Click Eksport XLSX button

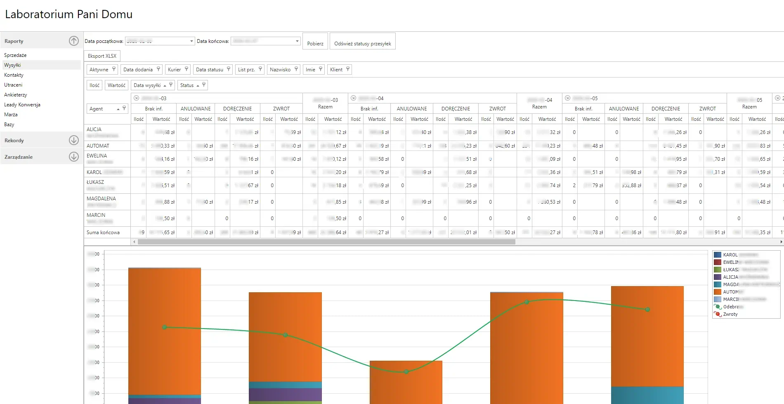(x=102, y=56)
